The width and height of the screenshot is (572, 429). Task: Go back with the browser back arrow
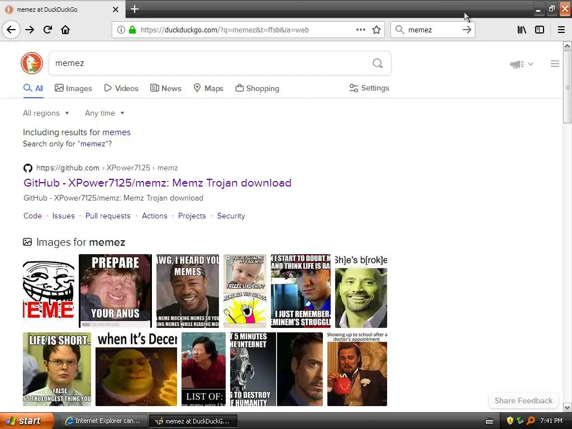coord(11,30)
